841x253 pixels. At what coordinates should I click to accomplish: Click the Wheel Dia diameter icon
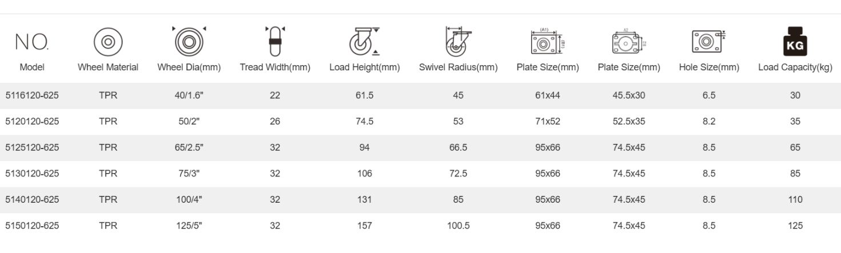(x=189, y=41)
